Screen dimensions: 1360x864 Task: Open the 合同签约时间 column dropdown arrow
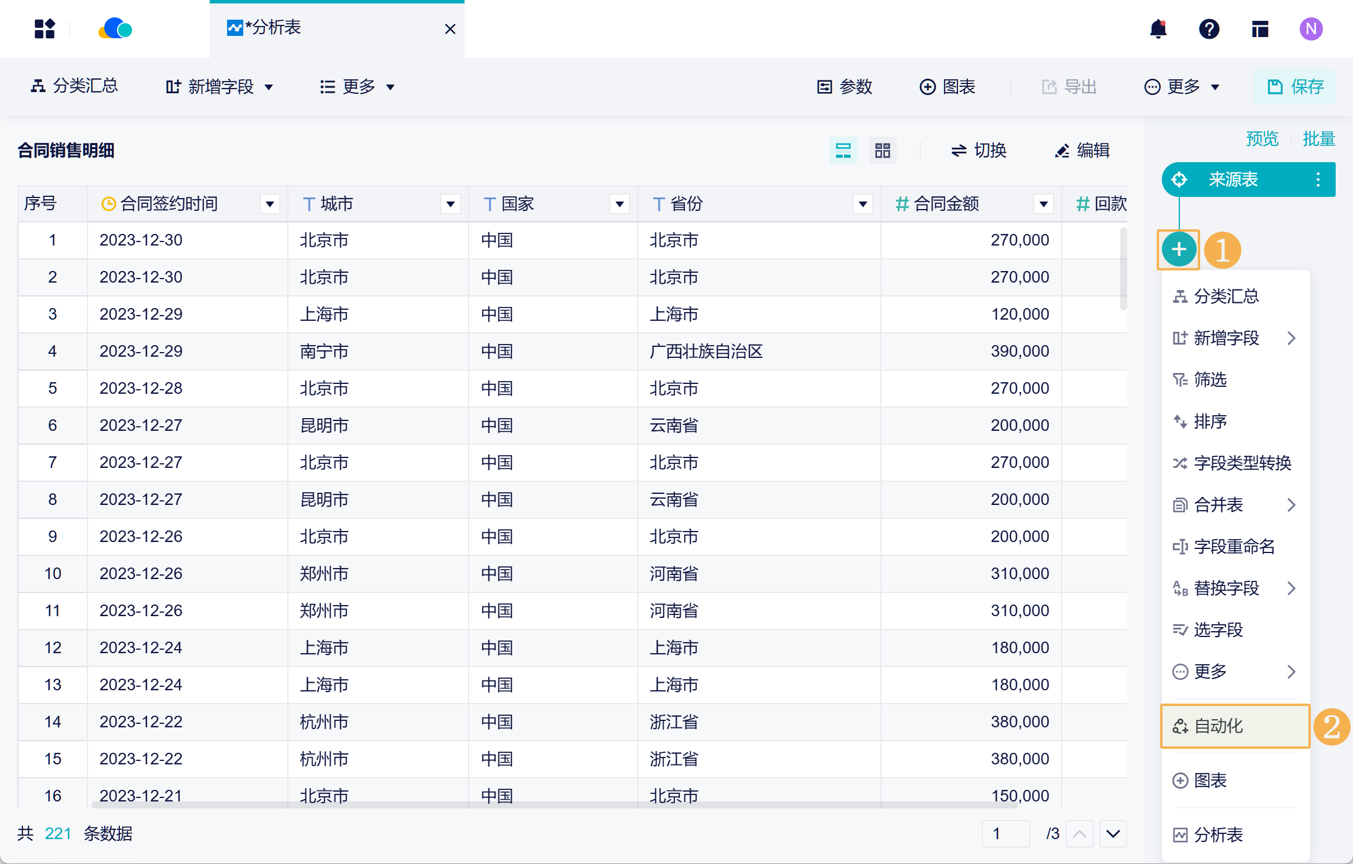[270, 204]
